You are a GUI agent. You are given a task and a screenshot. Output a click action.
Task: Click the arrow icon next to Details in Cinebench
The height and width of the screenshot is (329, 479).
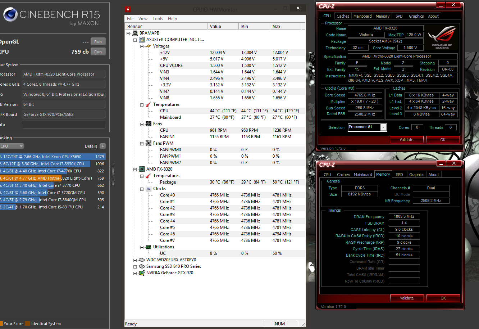click(x=103, y=146)
